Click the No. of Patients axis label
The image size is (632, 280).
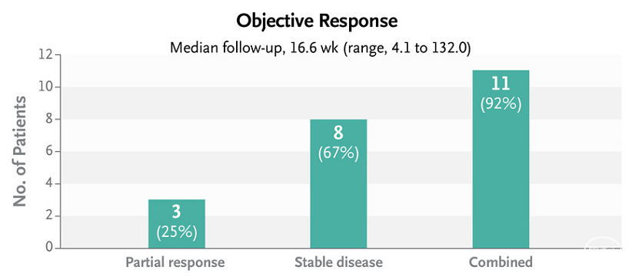coord(19,152)
